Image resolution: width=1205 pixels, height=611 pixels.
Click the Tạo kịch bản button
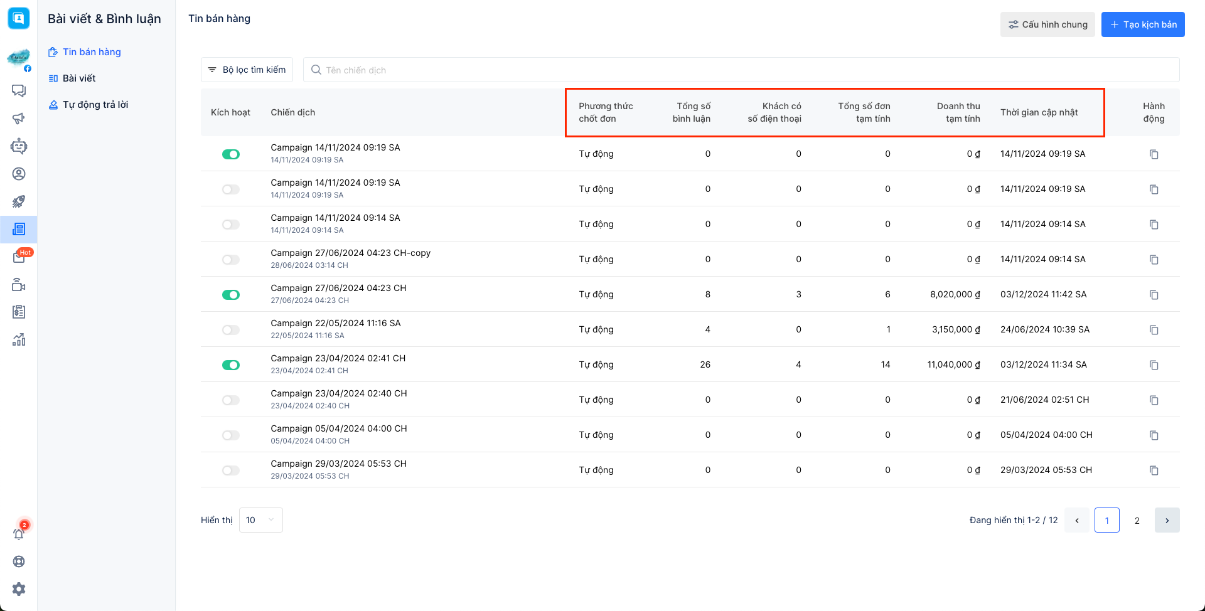click(x=1142, y=24)
